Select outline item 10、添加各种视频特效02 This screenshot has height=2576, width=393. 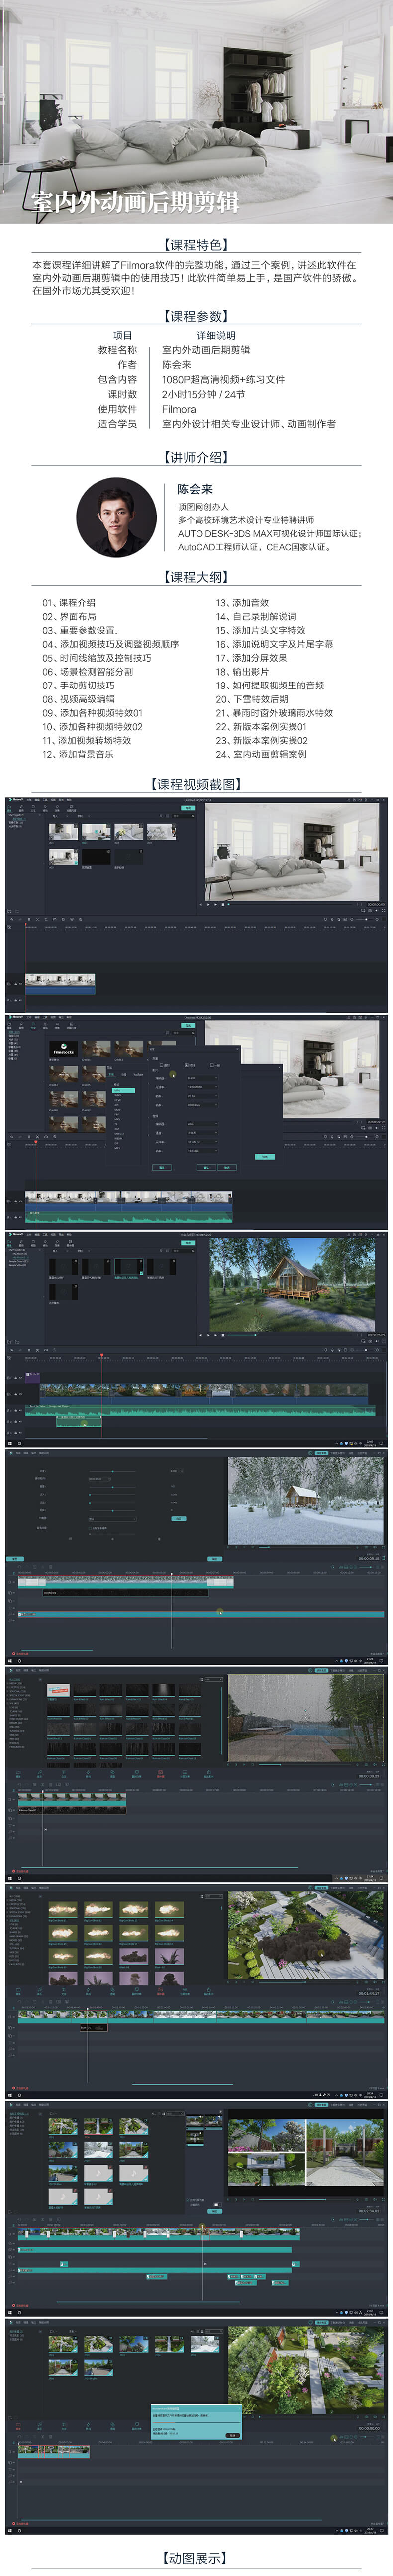[x=93, y=727]
